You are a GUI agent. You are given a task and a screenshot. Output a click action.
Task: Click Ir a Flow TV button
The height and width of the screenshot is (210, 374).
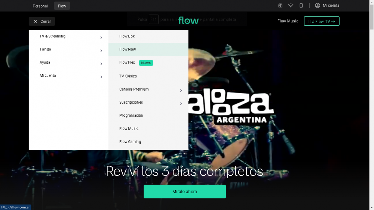[x=322, y=21]
